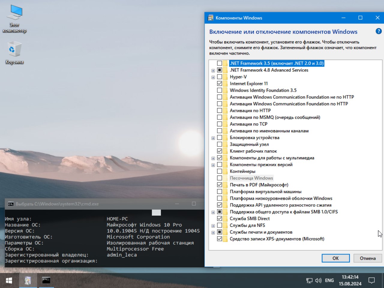Image resolution: width=384 pixels, height=288 pixels.
Task: Select the Активация Windows Communication Foundation по HTTP label
Action: (289, 104)
